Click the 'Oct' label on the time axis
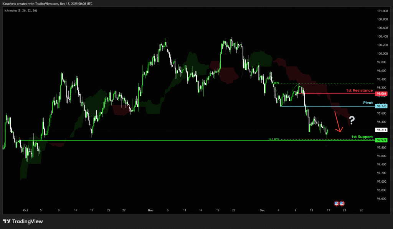 coord(26,210)
